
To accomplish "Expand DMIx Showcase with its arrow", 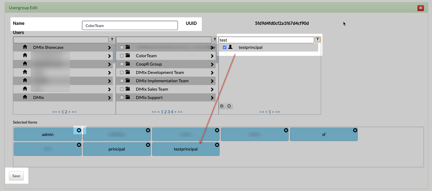I will coord(109,47).
